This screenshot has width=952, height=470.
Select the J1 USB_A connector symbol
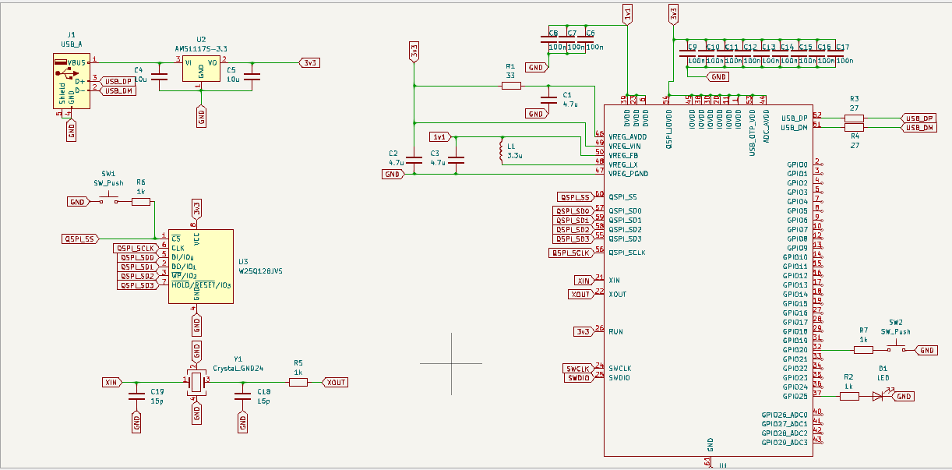(x=72, y=80)
